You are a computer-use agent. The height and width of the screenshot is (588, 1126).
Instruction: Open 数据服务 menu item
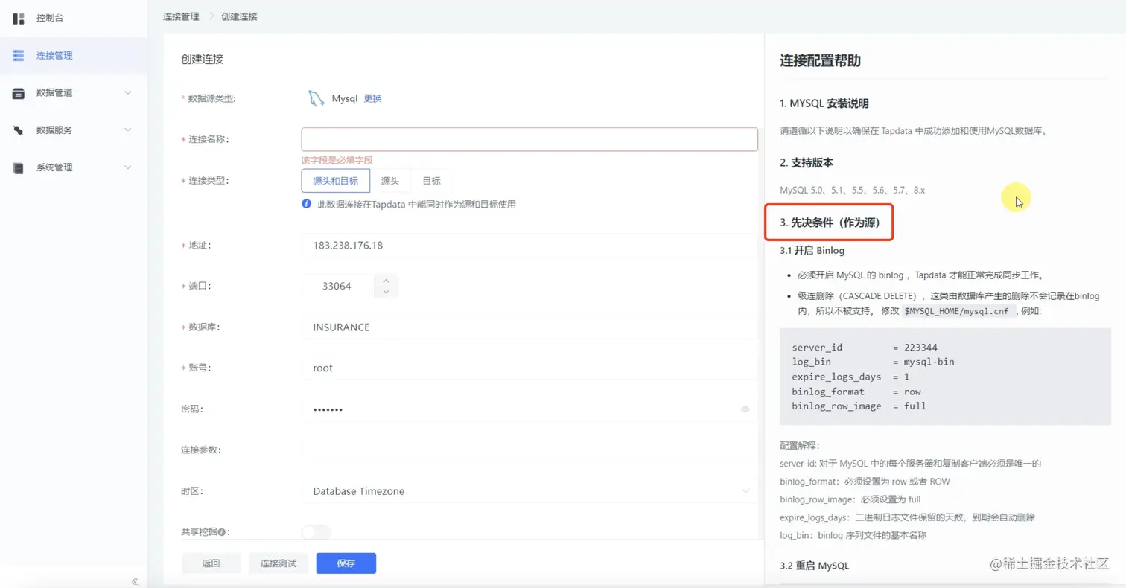(54, 130)
